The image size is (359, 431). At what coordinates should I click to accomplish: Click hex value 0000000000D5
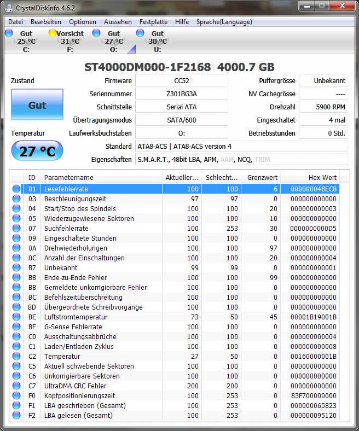(x=314, y=229)
